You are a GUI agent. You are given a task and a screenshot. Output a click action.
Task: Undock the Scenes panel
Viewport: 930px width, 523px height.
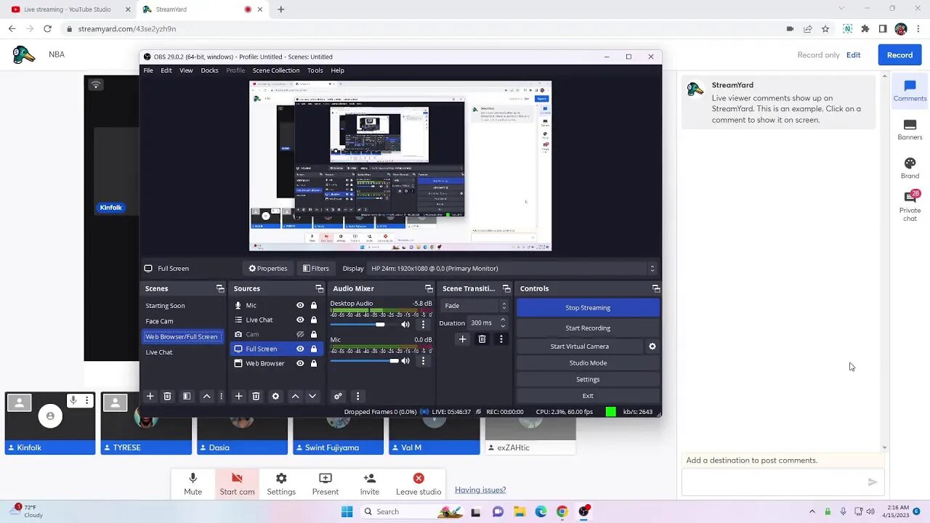[x=220, y=288]
